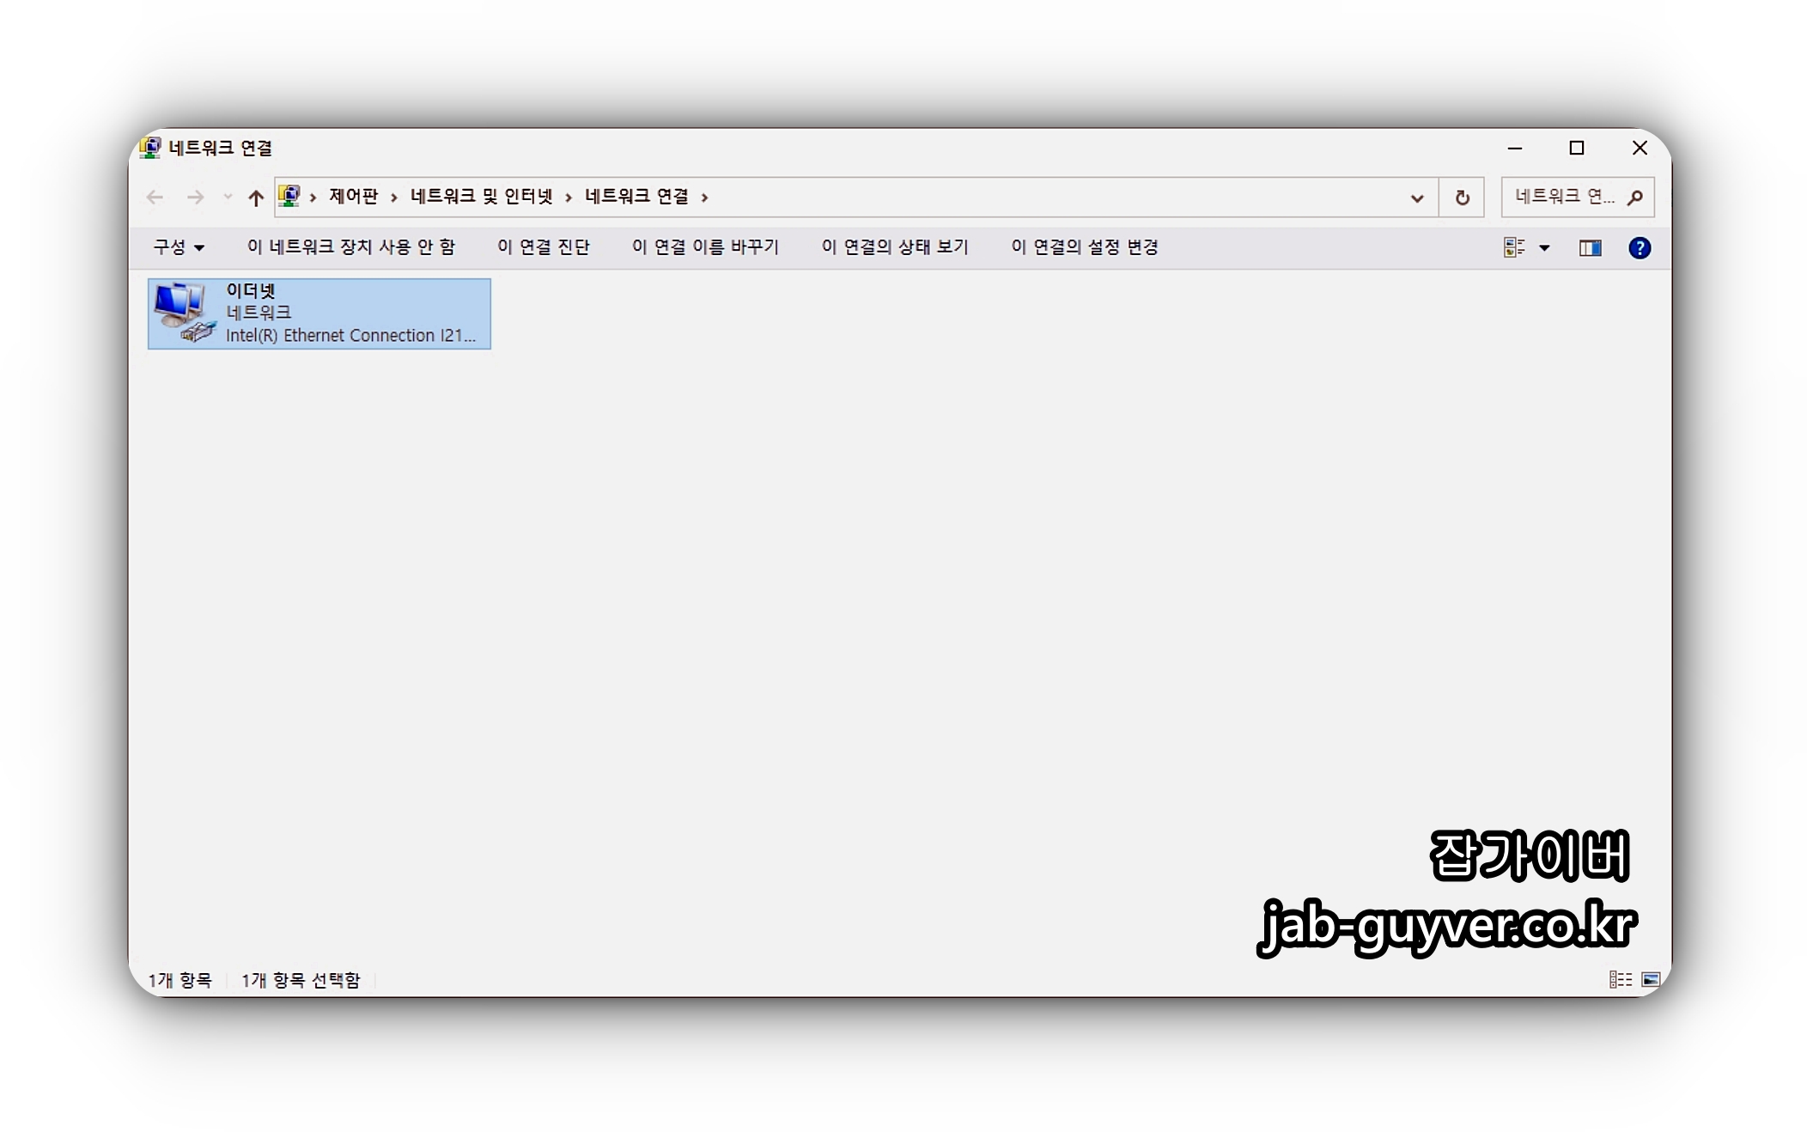The height and width of the screenshot is (1132, 1807).
Task: Switch to large icons view in status bar
Action: click(x=1651, y=979)
